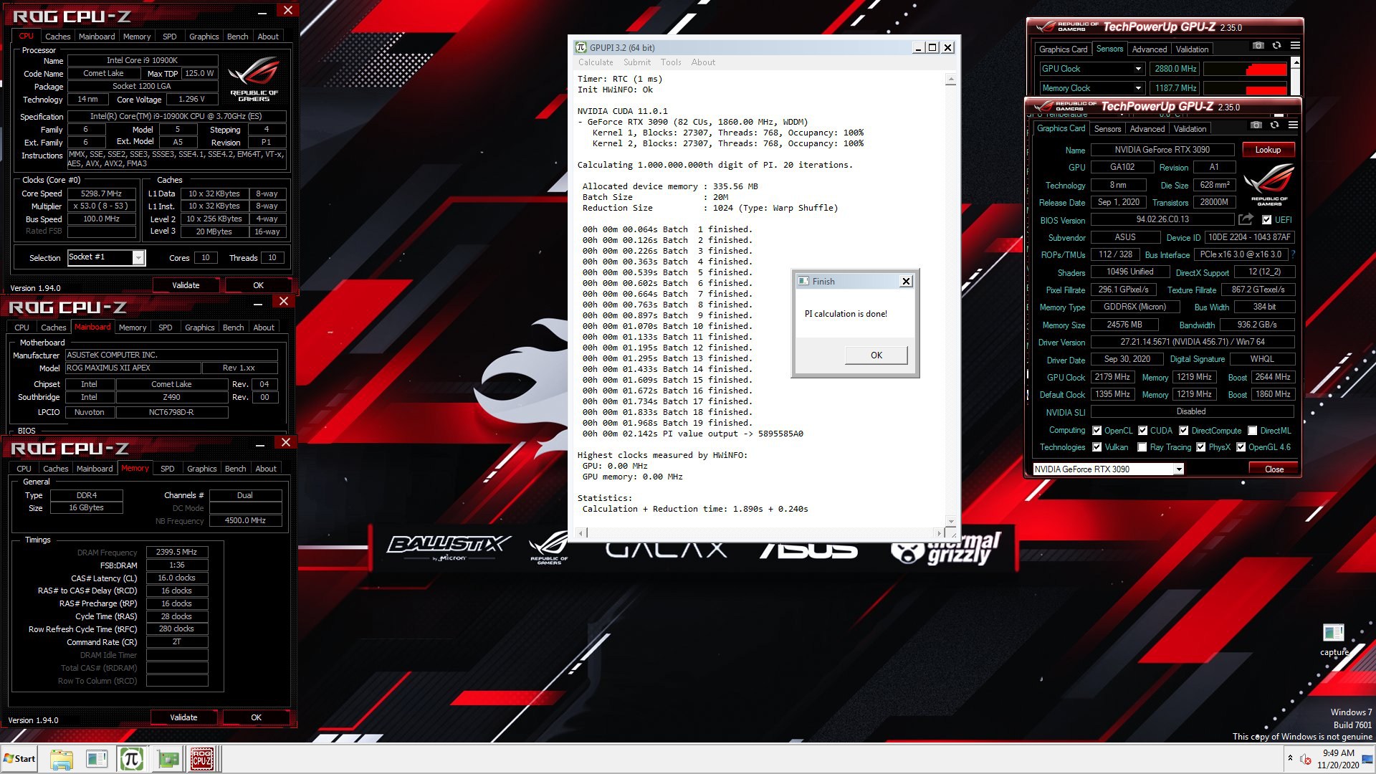The width and height of the screenshot is (1376, 774).
Task: Click the ROG CPU-Z taskbar icon
Action: pyautogui.click(x=202, y=758)
